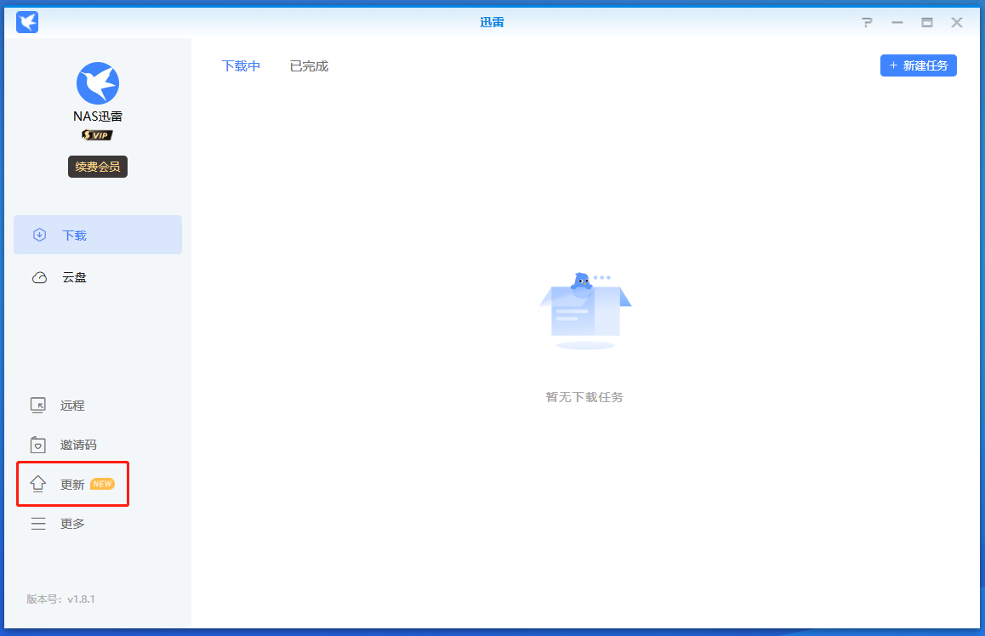
Task: Maximize the 迅雷 window
Action: [927, 23]
